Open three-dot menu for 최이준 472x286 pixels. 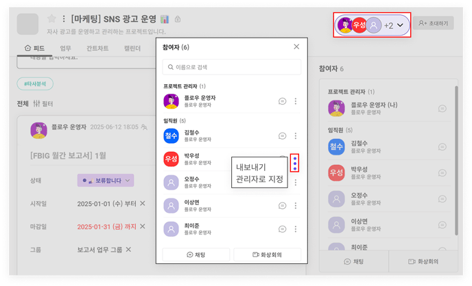296,229
